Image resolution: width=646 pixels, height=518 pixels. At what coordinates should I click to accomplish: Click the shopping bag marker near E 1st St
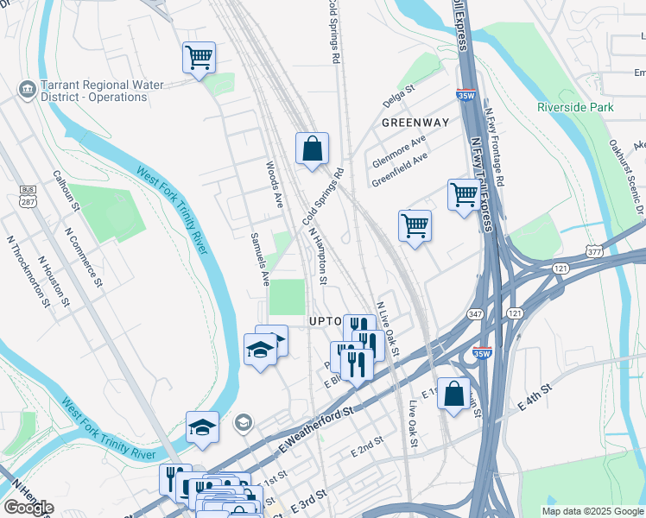[453, 395]
